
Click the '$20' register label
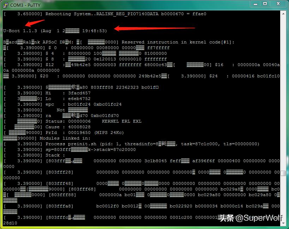coord(44,76)
